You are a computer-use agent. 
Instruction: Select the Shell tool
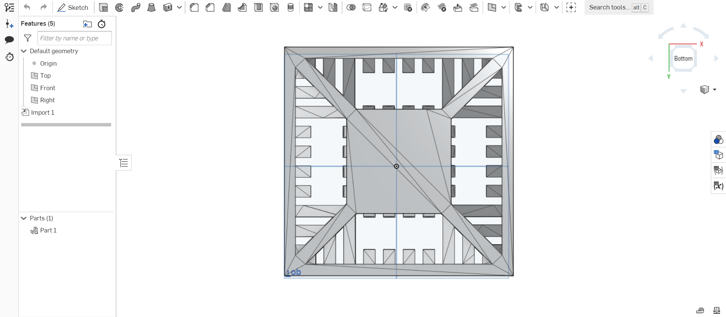(x=259, y=8)
